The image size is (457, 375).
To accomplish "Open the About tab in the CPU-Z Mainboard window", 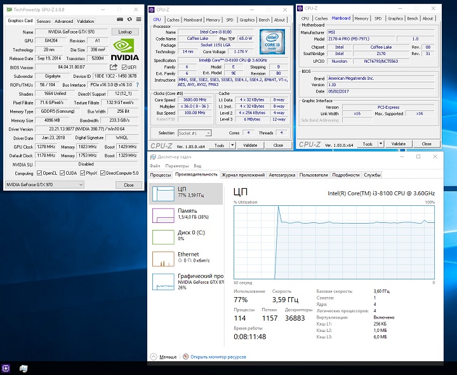I will pos(428,18).
